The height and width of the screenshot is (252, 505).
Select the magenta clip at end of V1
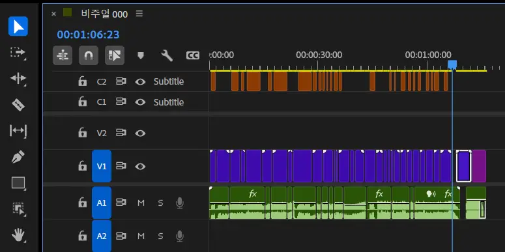(x=479, y=166)
